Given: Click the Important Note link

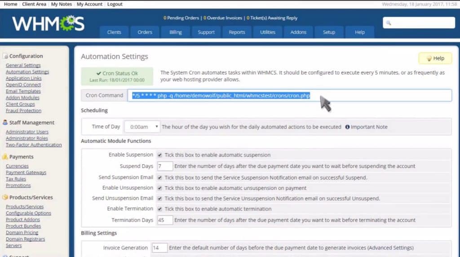Looking at the screenshot, I should (x=369, y=127).
